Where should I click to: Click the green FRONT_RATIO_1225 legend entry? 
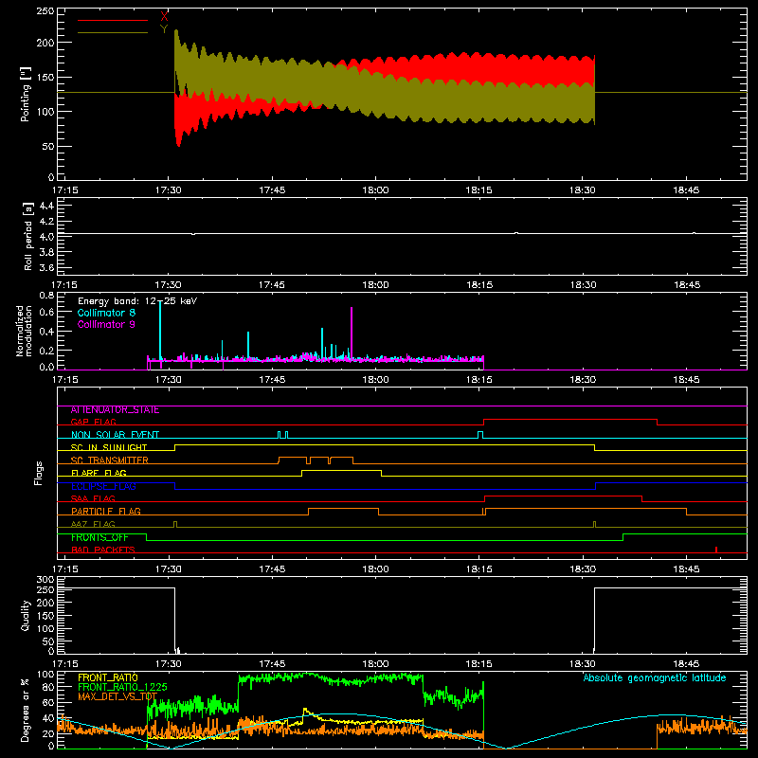click(x=122, y=687)
